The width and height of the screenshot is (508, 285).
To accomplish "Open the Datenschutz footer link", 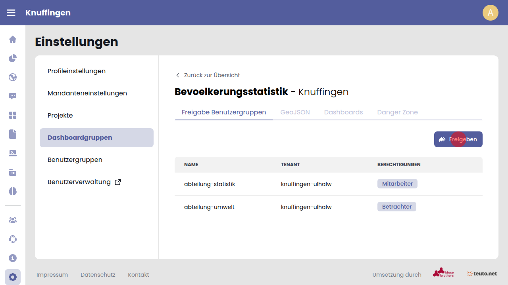I will pyautogui.click(x=98, y=275).
